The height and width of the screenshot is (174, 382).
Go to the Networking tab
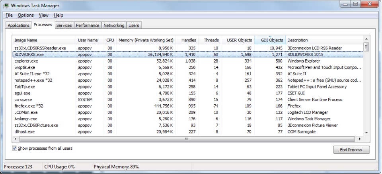point(114,25)
